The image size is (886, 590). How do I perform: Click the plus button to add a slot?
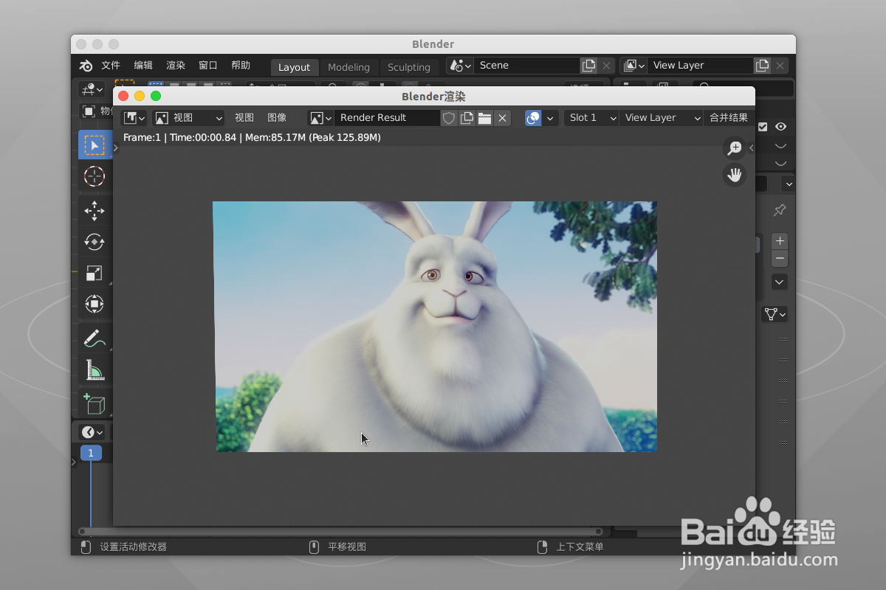pos(780,242)
